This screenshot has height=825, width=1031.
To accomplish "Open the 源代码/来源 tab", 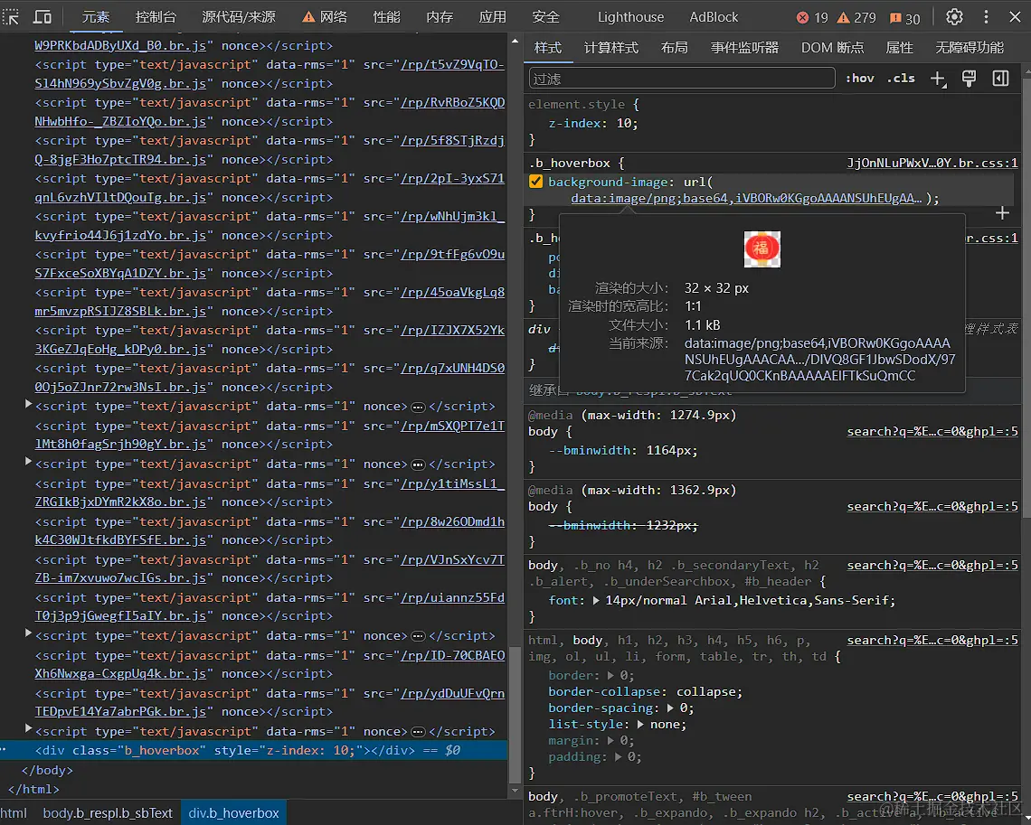I will (x=239, y=17).
